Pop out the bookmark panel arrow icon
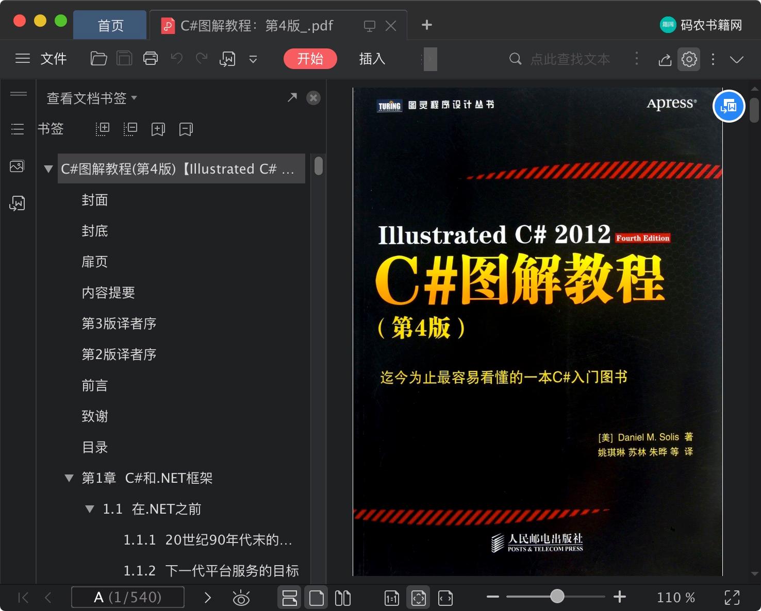761x611 pixels. click(292, 97)
